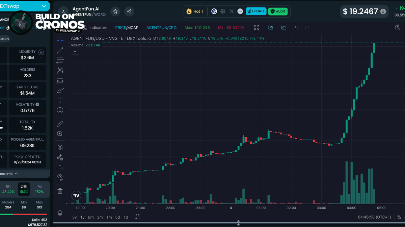Open the go-to date calendar icon
The height and width of the screenshot is (227, 405).
click(137, 217)
